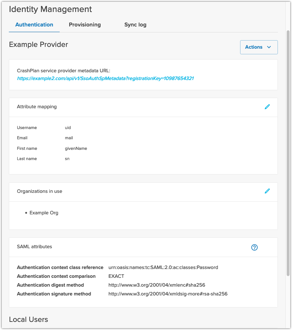Open SAML attributes help question icon
Viewport: 292px width, 330px height.
click(x=255, y=247)
